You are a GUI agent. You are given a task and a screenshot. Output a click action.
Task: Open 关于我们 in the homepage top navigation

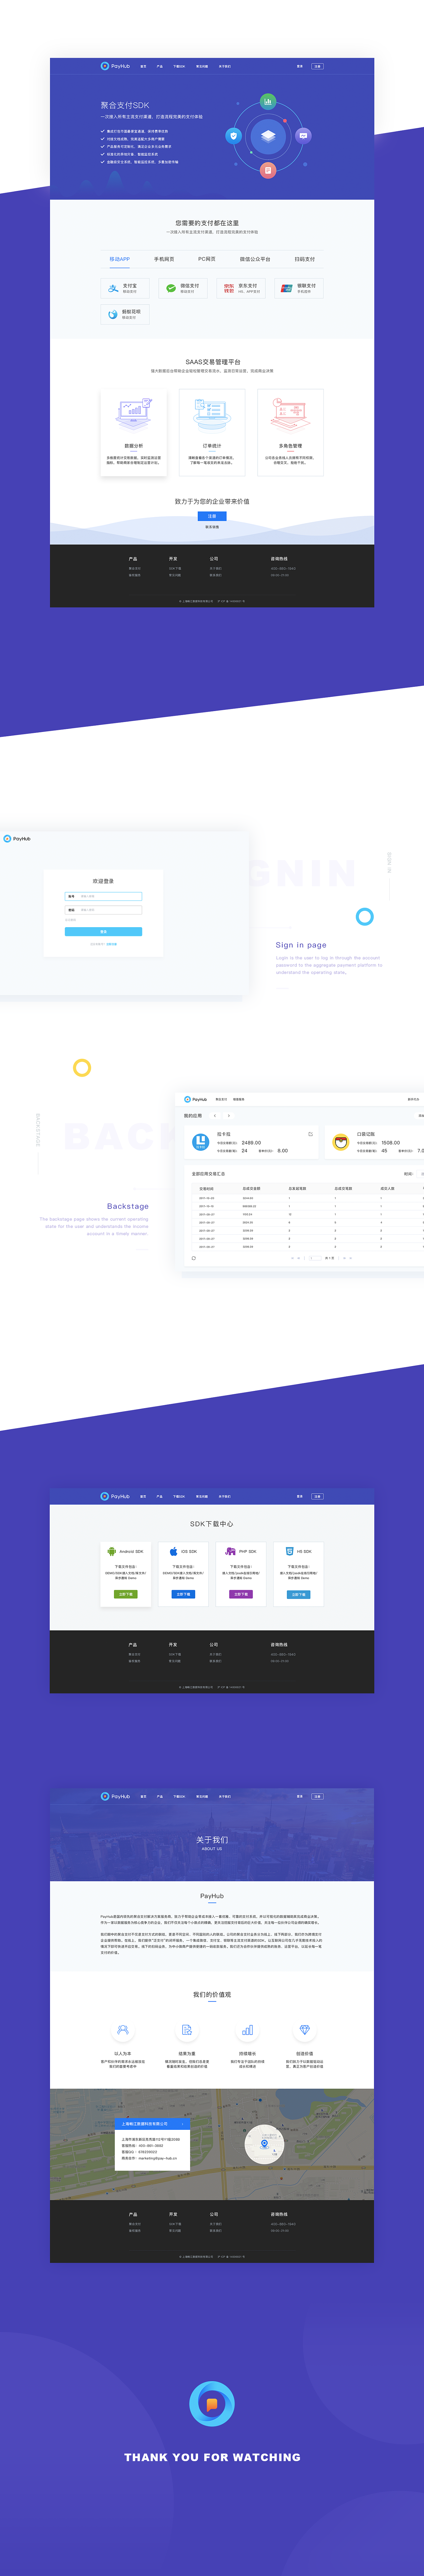(x=225, y=66)
